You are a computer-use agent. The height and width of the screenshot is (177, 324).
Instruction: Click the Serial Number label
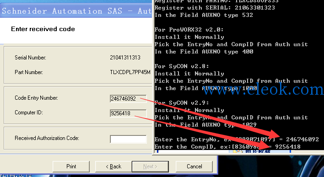tap(30, 58)
